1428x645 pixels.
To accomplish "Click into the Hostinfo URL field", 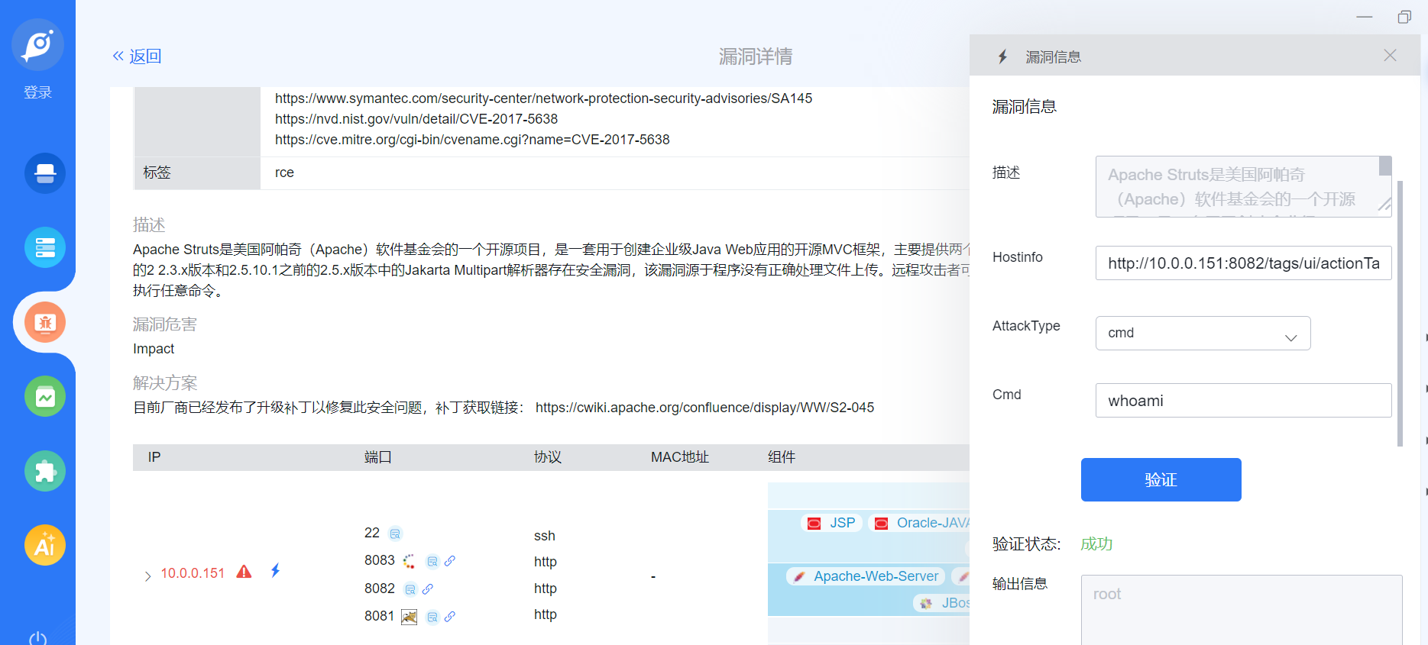I will (1244, 263).
